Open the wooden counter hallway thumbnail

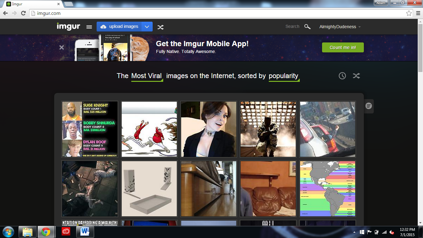209,189
